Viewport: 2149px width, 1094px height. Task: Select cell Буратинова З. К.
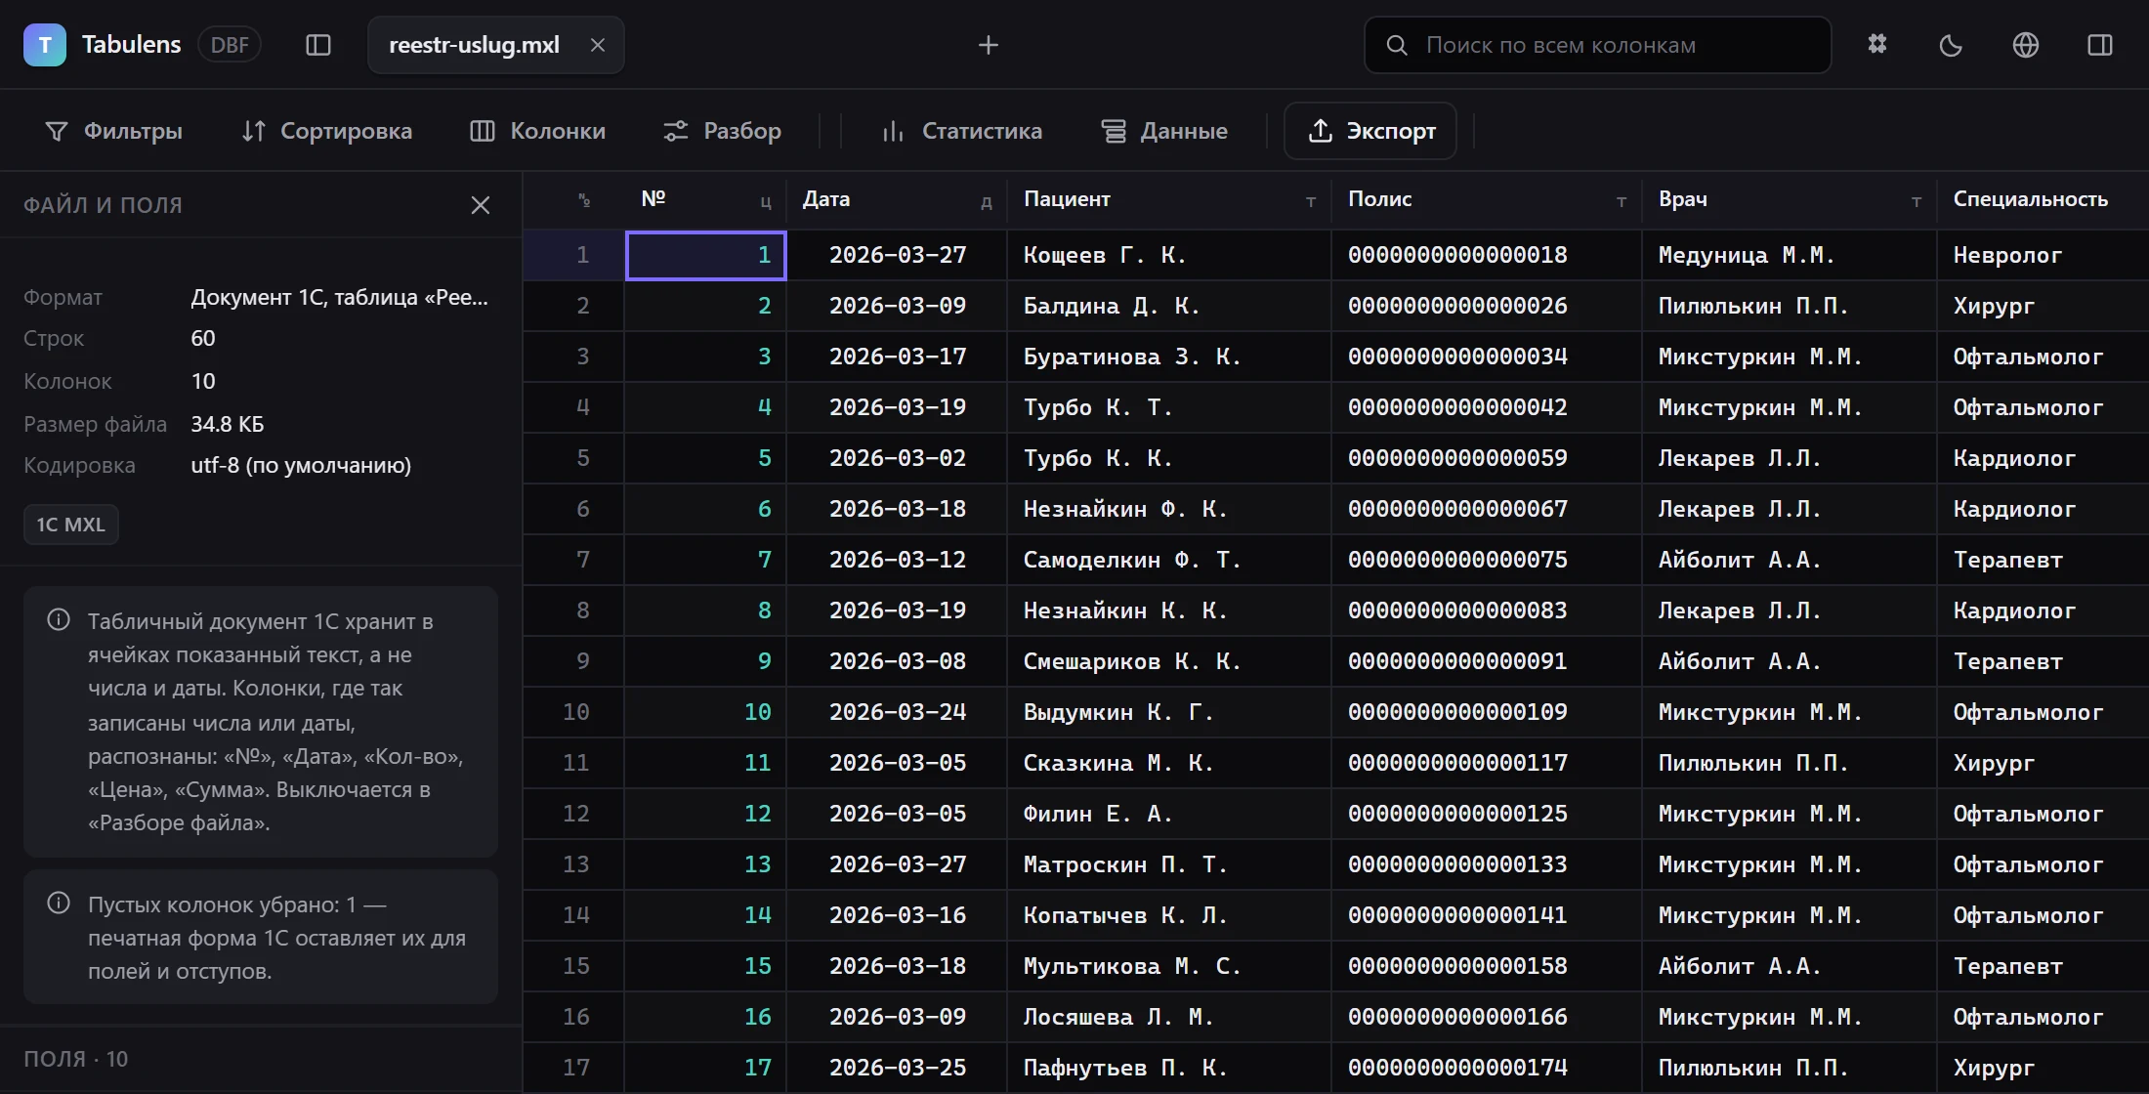tap(1169, 357)
